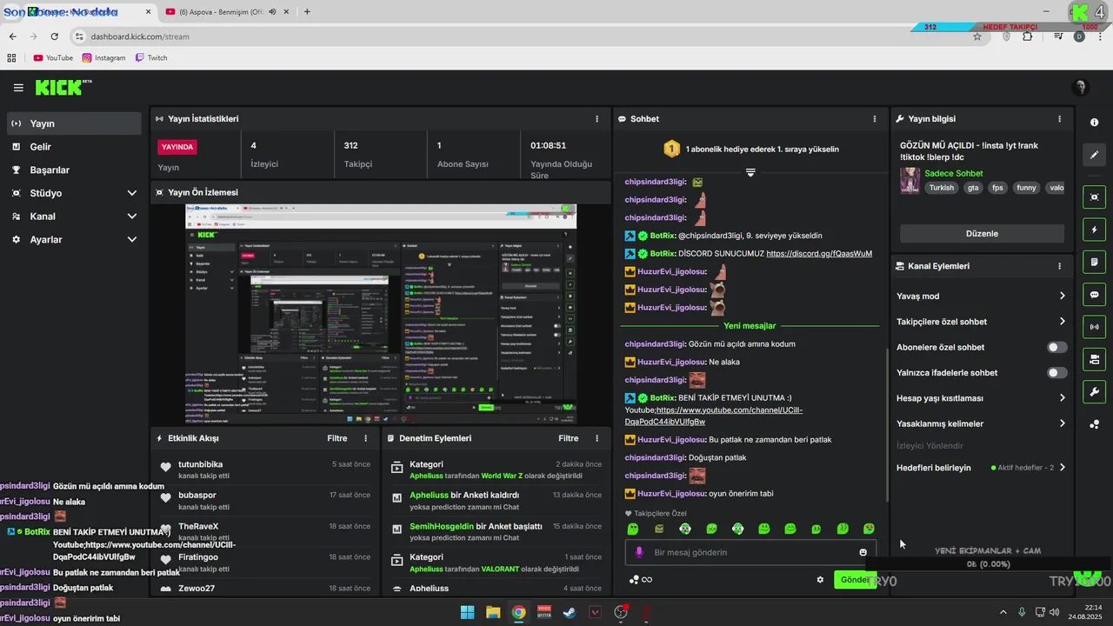
Task: Click the info icon in right sidebar
Action: click(x=1094, y=123)
